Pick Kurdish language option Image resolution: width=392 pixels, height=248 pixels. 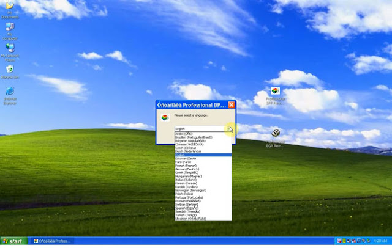pos(203,187)
